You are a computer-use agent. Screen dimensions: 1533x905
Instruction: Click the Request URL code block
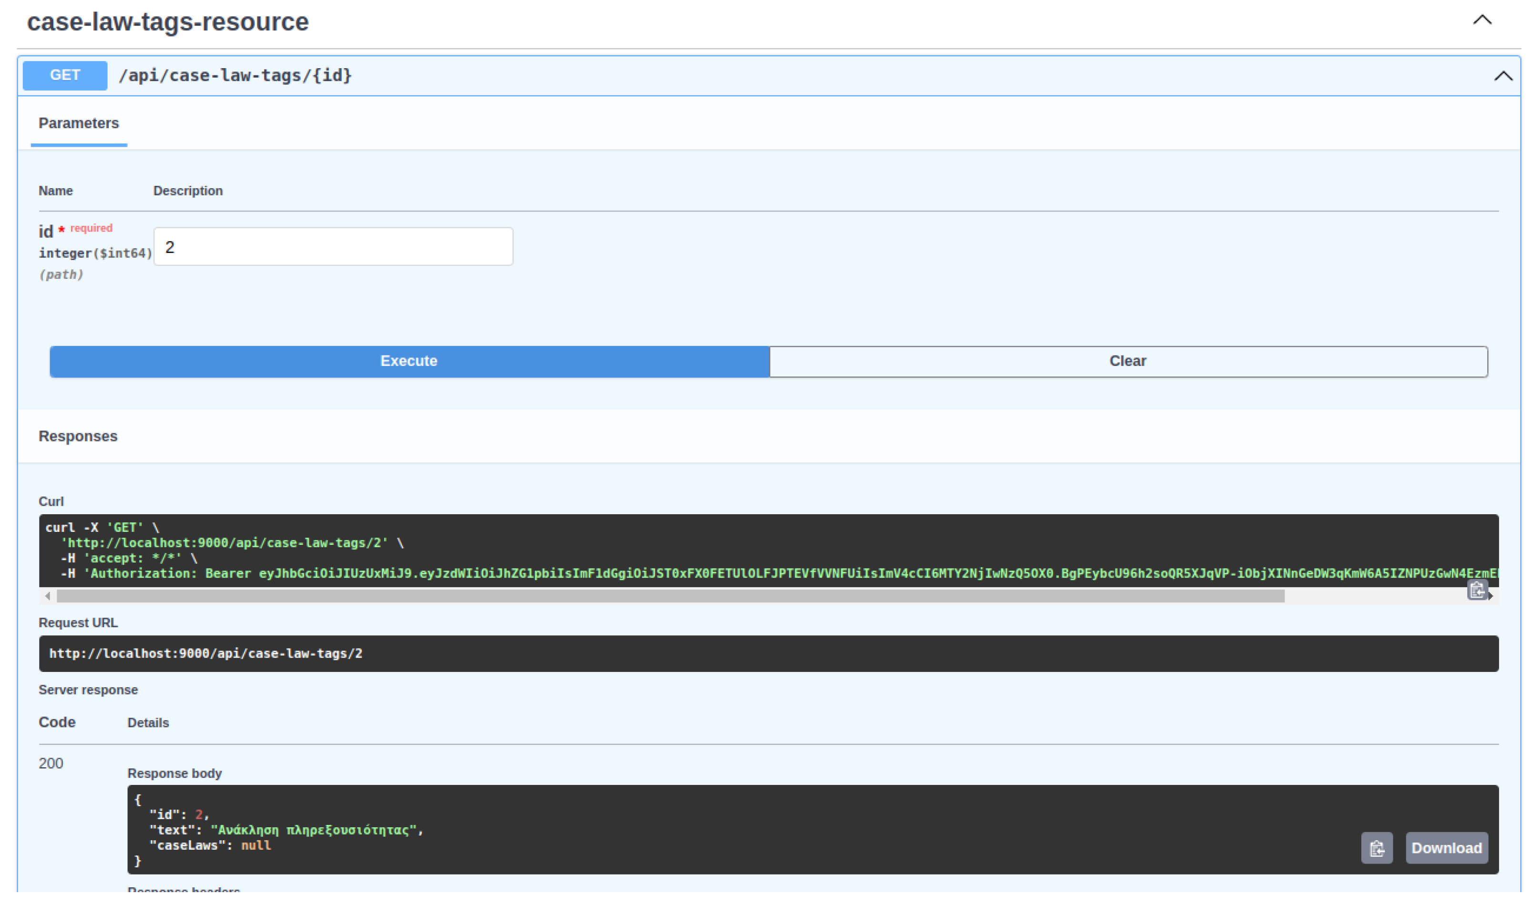click(768, 653)
